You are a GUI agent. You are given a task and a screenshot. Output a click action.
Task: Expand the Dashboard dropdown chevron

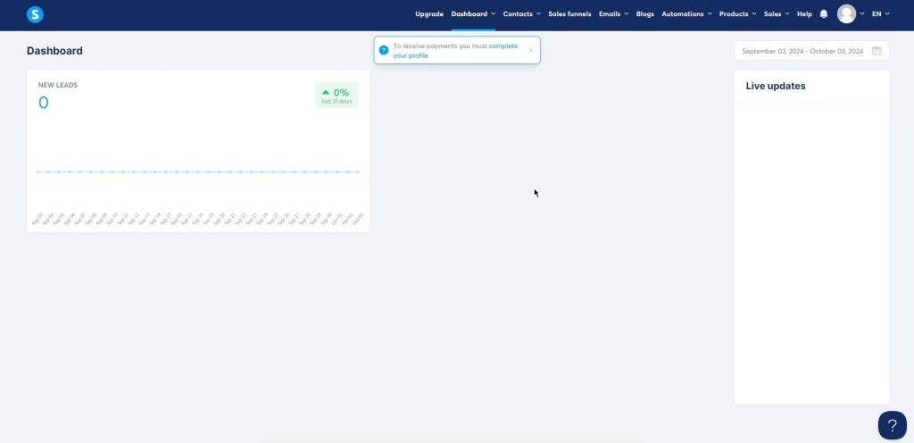493,14
